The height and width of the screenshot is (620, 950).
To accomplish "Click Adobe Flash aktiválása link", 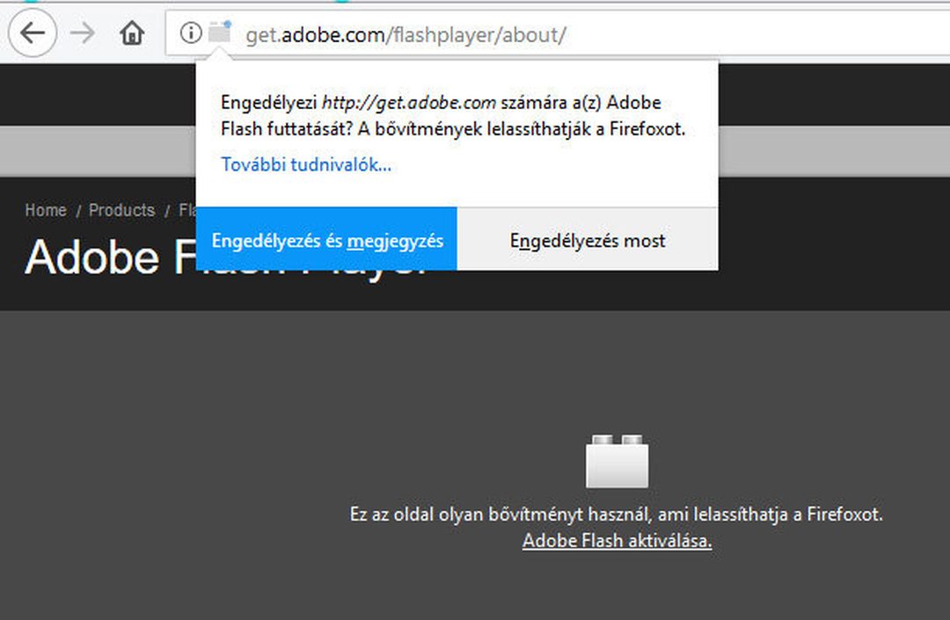I will tap(617, 540).
